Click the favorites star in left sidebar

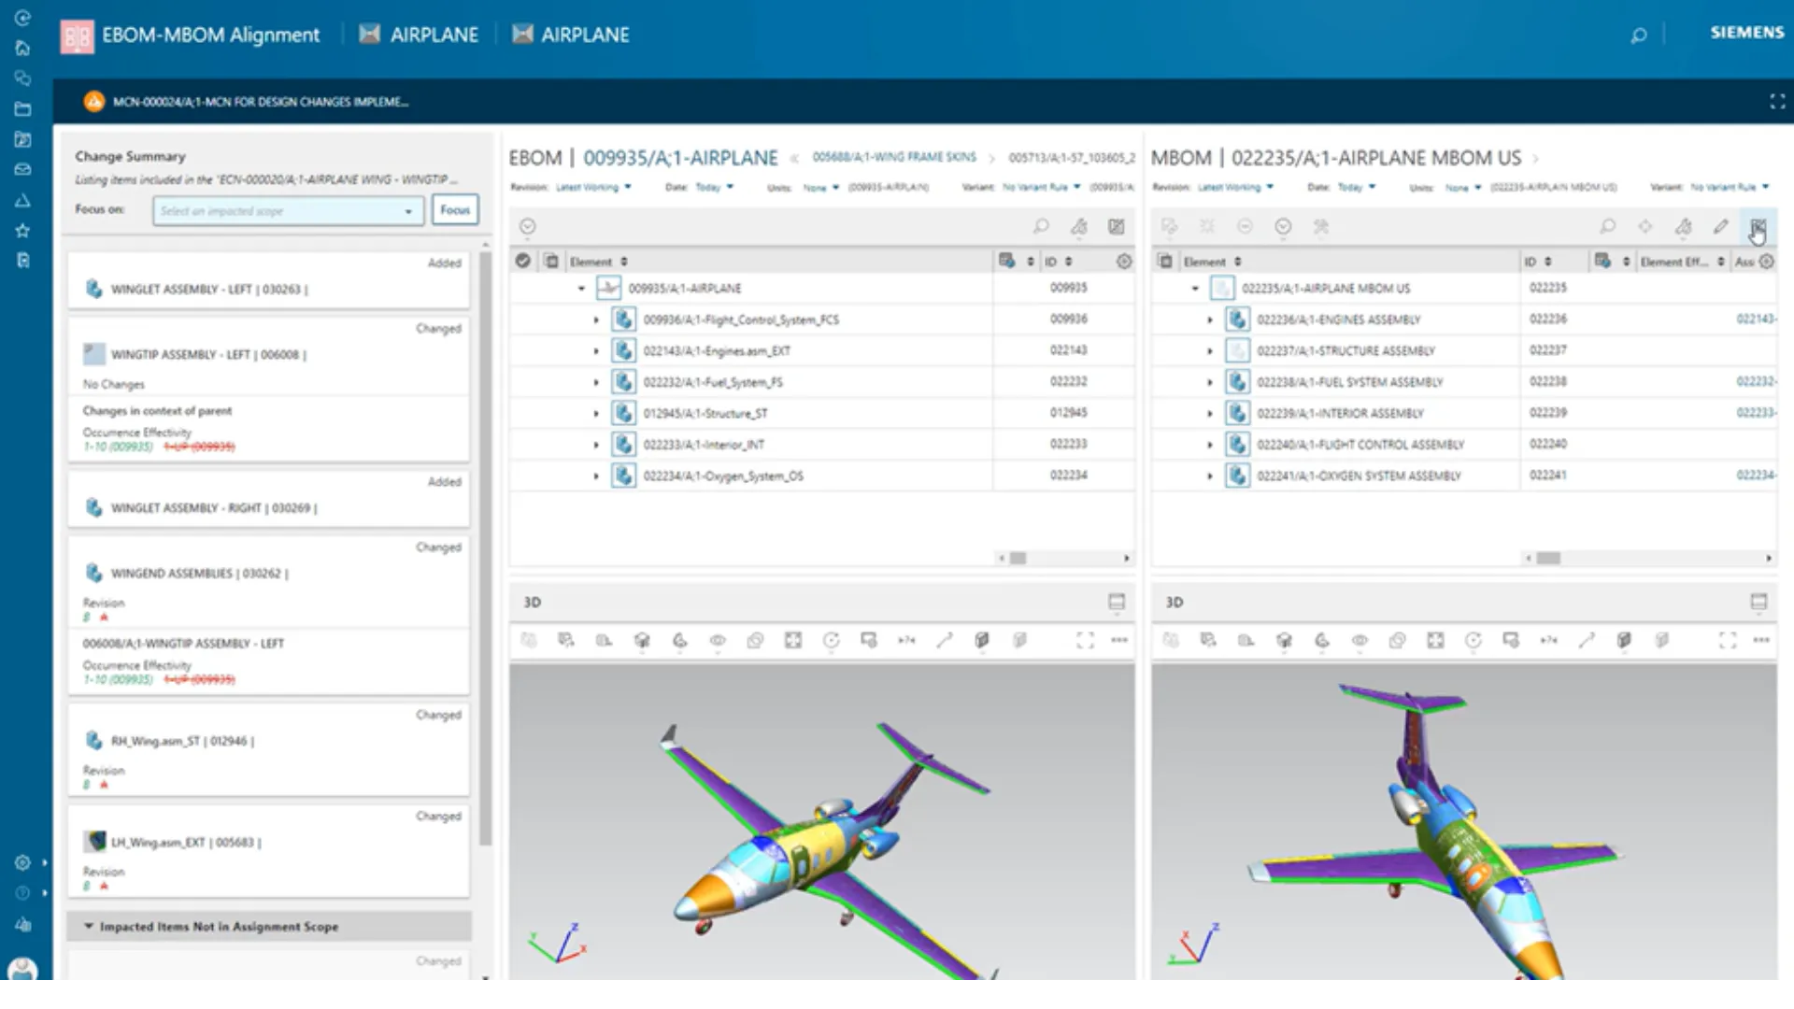click(22, 231)
